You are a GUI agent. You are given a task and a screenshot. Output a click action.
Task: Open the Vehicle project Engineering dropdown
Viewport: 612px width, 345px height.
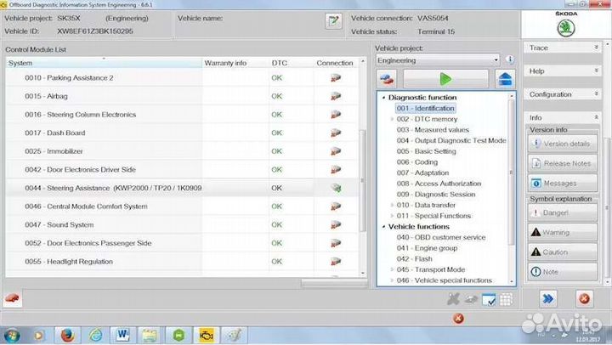pyautogui.click(x=438, y=60)
